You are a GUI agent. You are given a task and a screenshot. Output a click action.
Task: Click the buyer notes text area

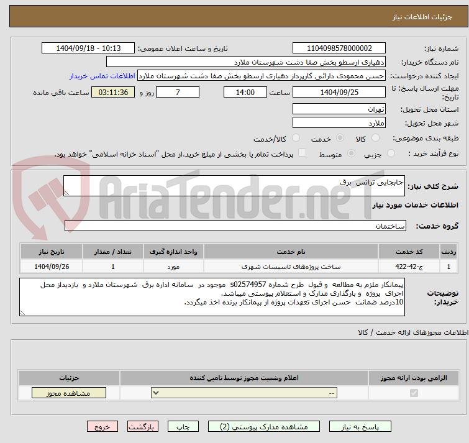(x=212, y=297)
